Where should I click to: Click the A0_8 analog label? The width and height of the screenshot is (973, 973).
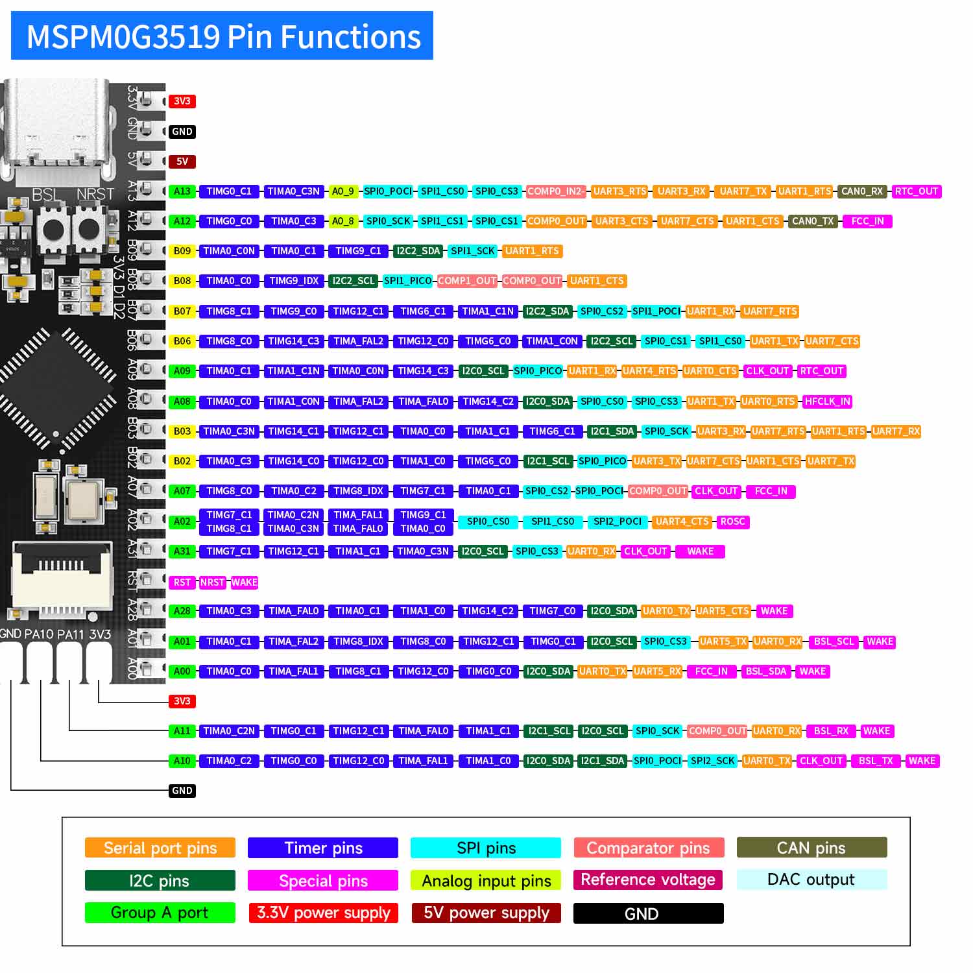click(x=342, y=221)
